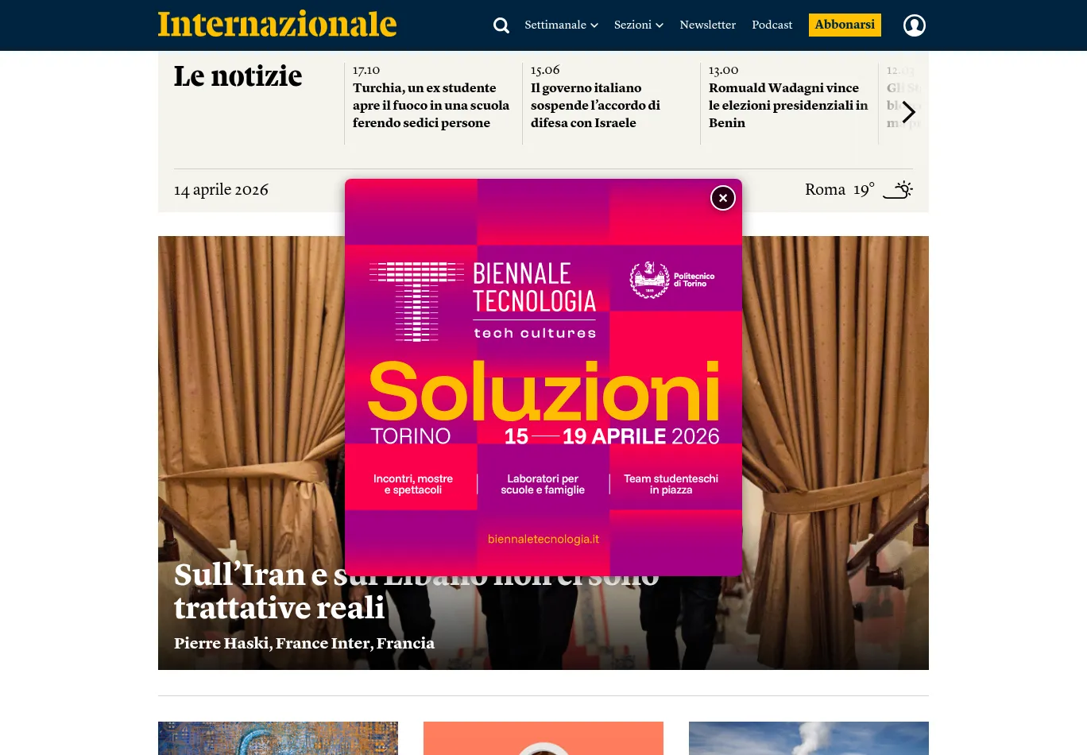Click the Biennale Tecnologia T logo
1087x755 pixels.
416,301
